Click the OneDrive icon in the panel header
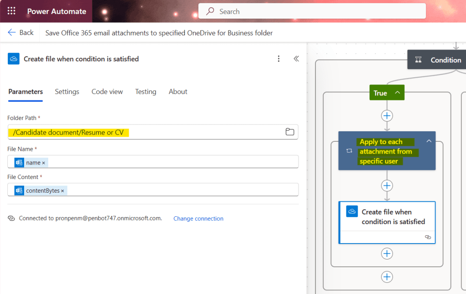 14,59
